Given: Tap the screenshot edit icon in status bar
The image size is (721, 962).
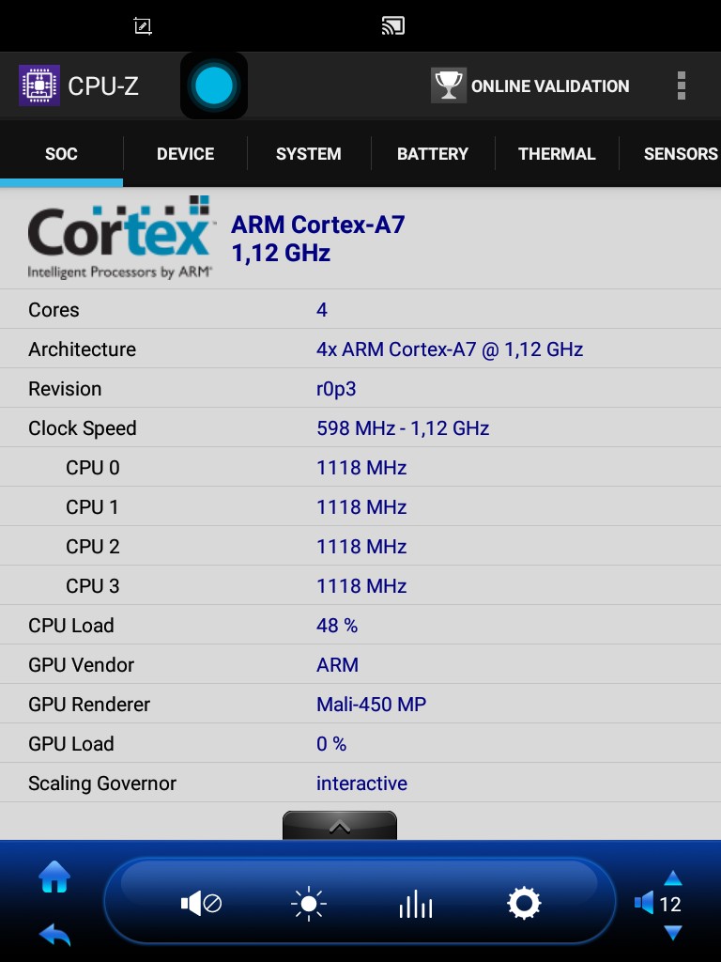Looking at the screenshot, I should [143, 25].
